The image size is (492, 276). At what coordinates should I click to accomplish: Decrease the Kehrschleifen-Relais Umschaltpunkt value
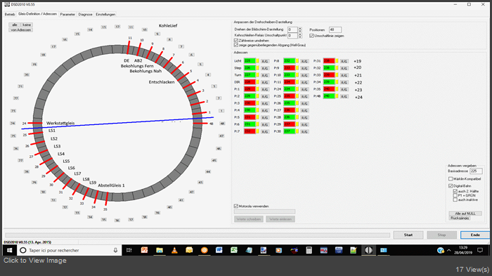tap(300, 37)
